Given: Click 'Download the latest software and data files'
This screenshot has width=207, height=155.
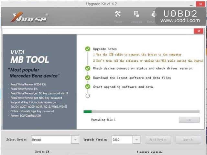Looking at the screenshot, I should pos(132,78).
